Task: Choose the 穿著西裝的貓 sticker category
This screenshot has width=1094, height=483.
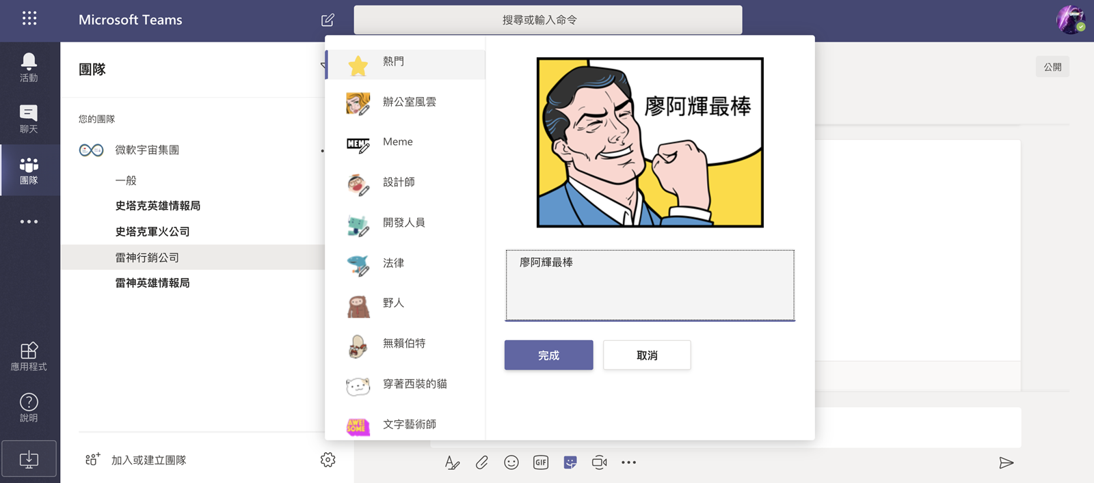Action: pos(414,384)
